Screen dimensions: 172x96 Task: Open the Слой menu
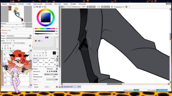pyautogui.click(x=28, y=4)
